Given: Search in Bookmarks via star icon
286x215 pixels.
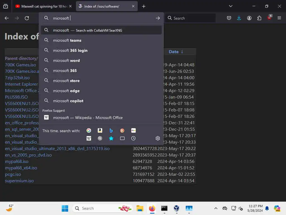Looking at the screenshot, I should (x=111, y=138).
